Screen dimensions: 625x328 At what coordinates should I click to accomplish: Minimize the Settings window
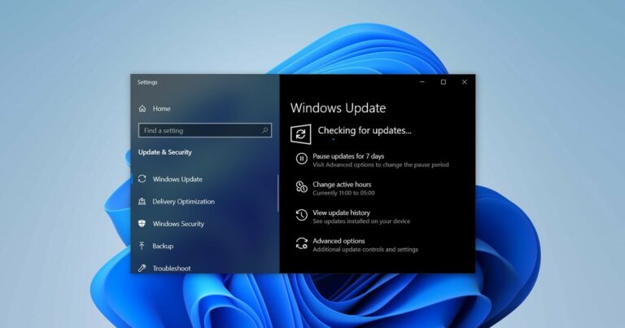click(422, 81)
